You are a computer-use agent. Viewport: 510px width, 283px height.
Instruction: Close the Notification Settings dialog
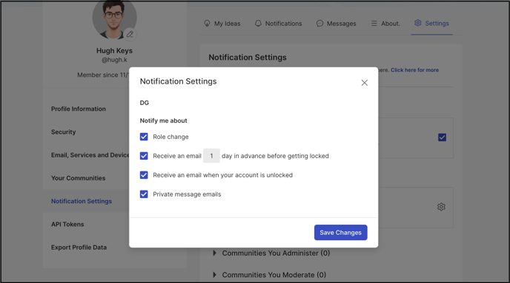pos(364,83)
